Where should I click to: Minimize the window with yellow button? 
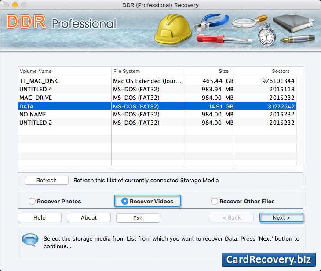click(x=15, y=5)
